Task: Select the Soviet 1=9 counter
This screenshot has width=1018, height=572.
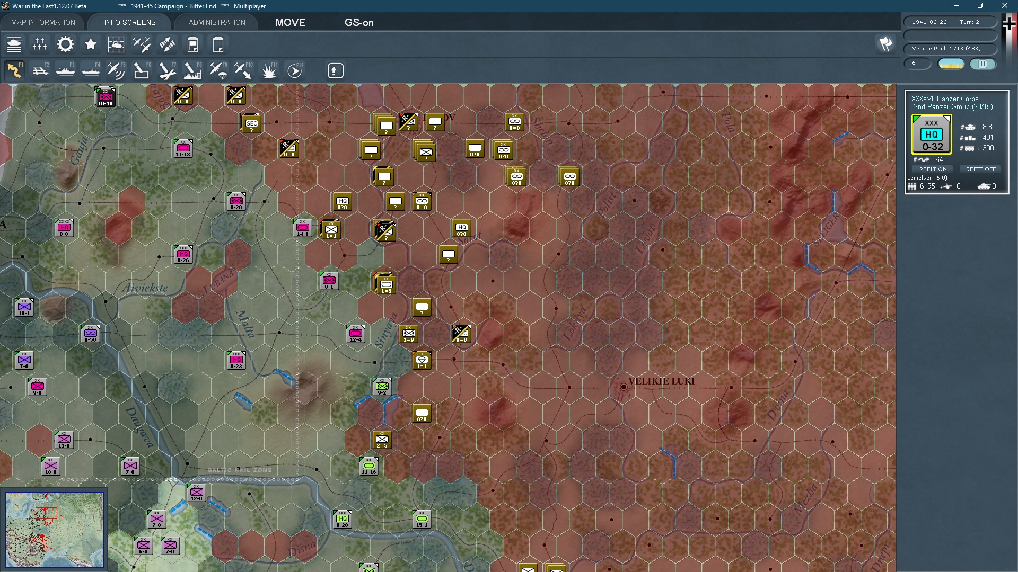Action: (408, 334)
